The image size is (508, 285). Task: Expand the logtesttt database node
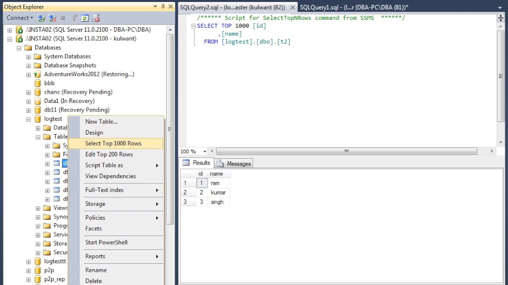pyautogui.click(x=29, y=262)
